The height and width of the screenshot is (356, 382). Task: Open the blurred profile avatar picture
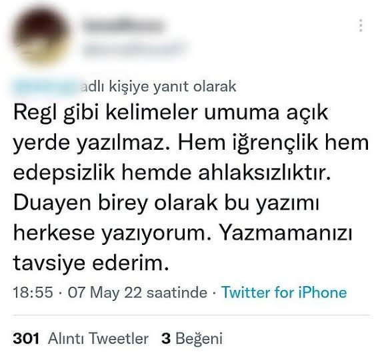[x=41, y=37]
